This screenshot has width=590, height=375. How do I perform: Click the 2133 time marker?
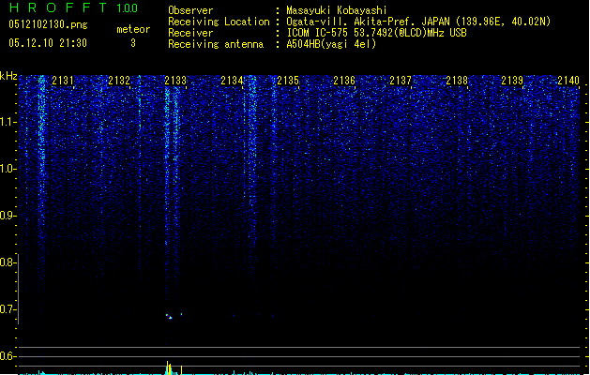175,81
